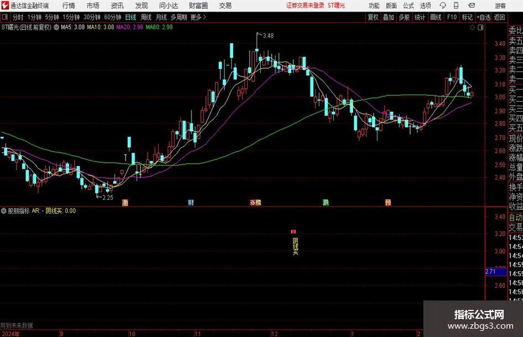Click the 统计 statistics button
This screenshot has width=523, height=337.
tap(420, 17)
